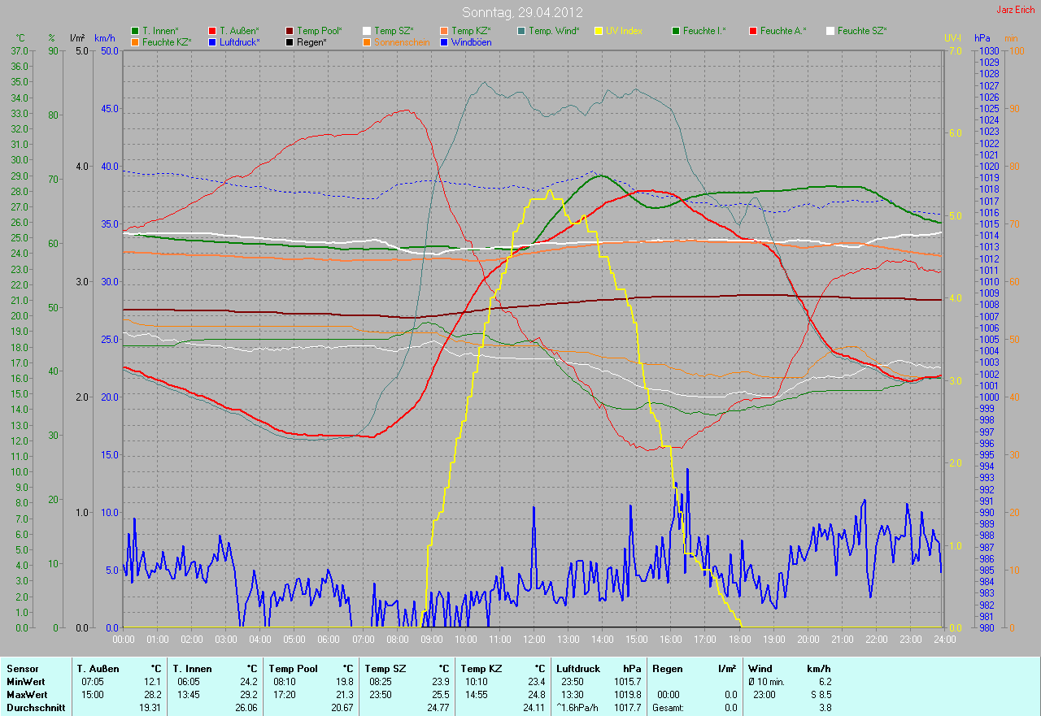Screen dimensions: 1041x716
Task: Click the Temp. Wind teal legend swatch
Action: coord(521,30)
